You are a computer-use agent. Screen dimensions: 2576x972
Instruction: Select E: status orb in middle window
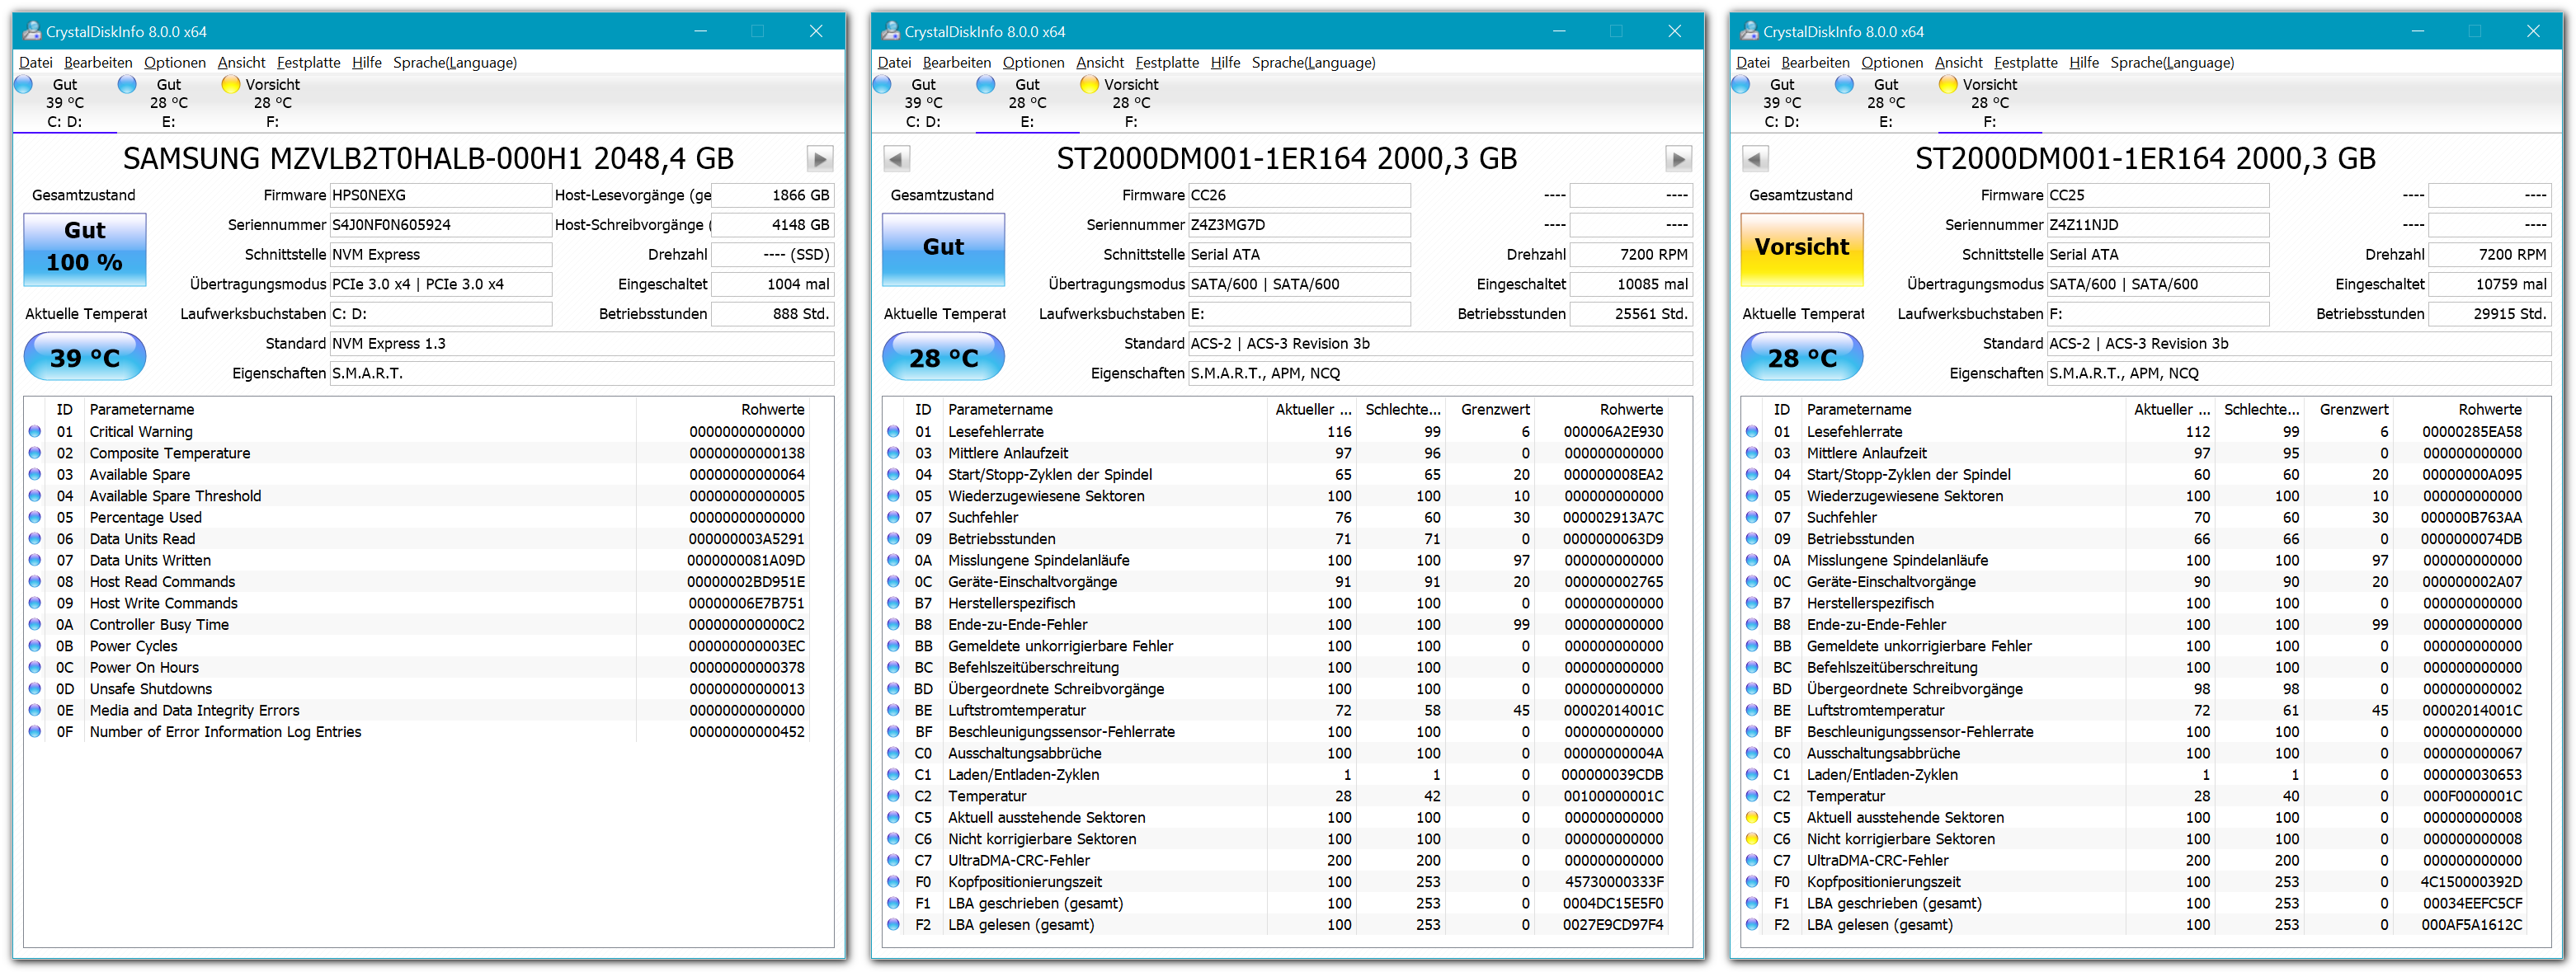coord(986,85)
